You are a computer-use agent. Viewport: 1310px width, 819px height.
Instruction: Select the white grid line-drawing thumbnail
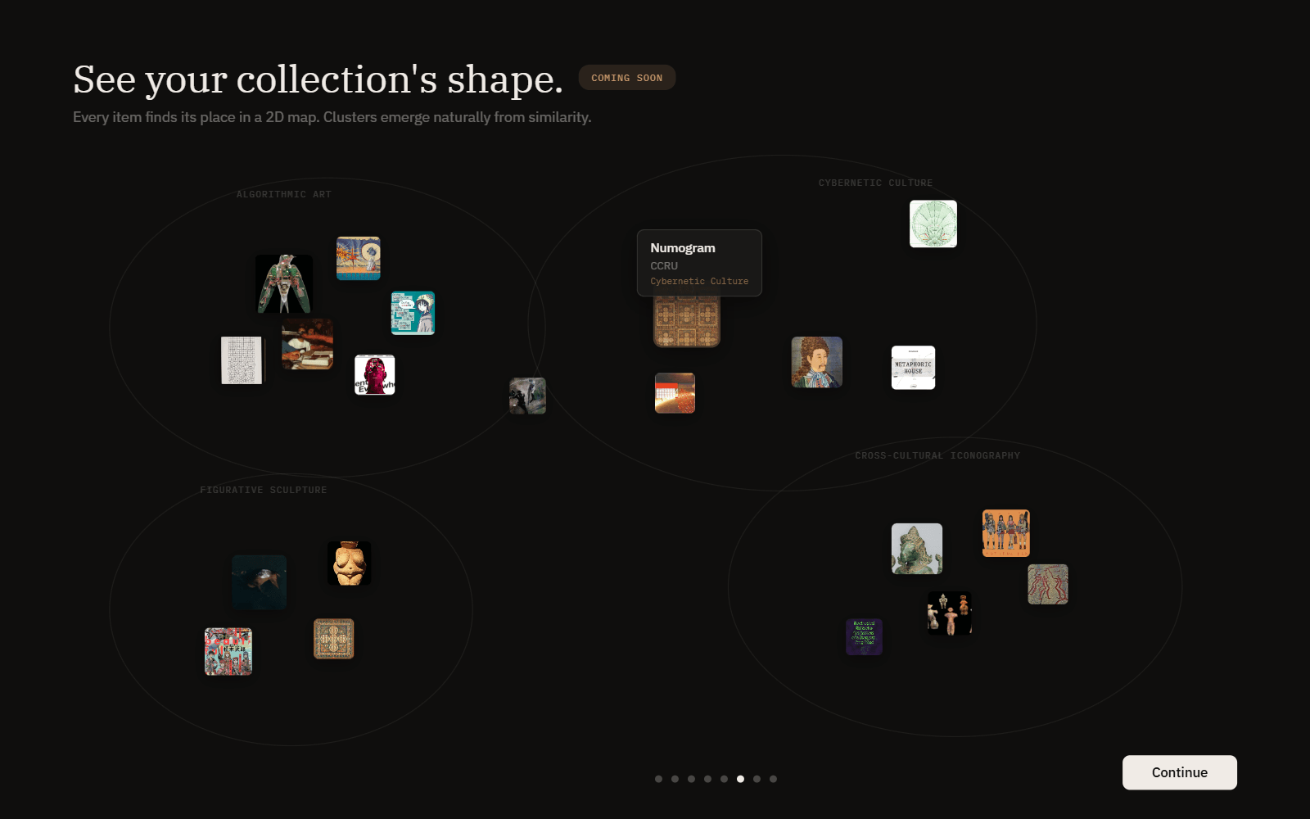(x=242, y=360)
